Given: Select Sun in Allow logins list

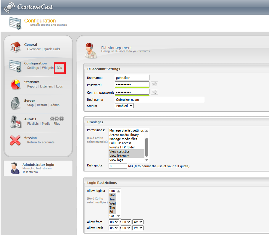Looking at the screenshot, I should click(112, 191).
